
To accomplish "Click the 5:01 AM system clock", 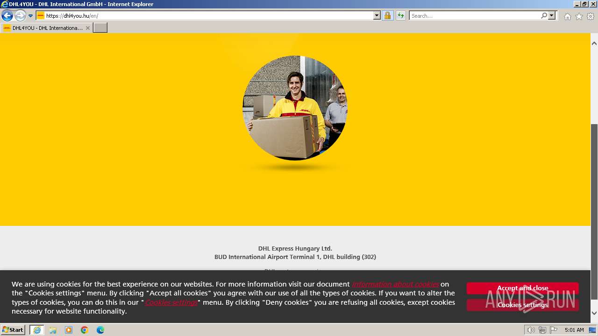I will coord(574,330).
